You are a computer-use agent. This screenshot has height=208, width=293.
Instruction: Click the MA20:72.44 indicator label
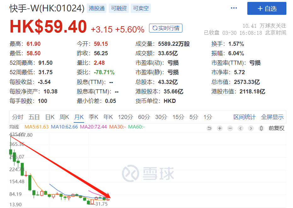[x=93, y=127]
